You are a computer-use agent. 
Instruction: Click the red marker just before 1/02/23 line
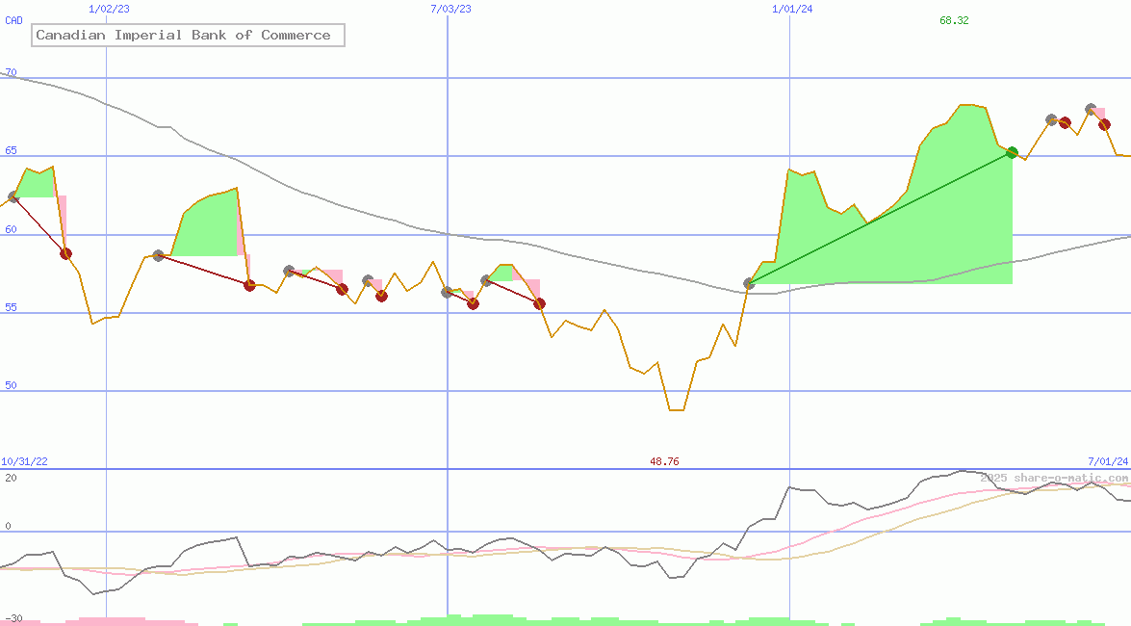(65, 253)
